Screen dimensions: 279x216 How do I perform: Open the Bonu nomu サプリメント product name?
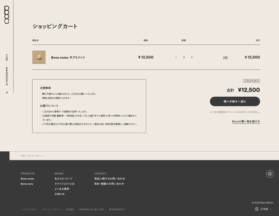point(68,57)
